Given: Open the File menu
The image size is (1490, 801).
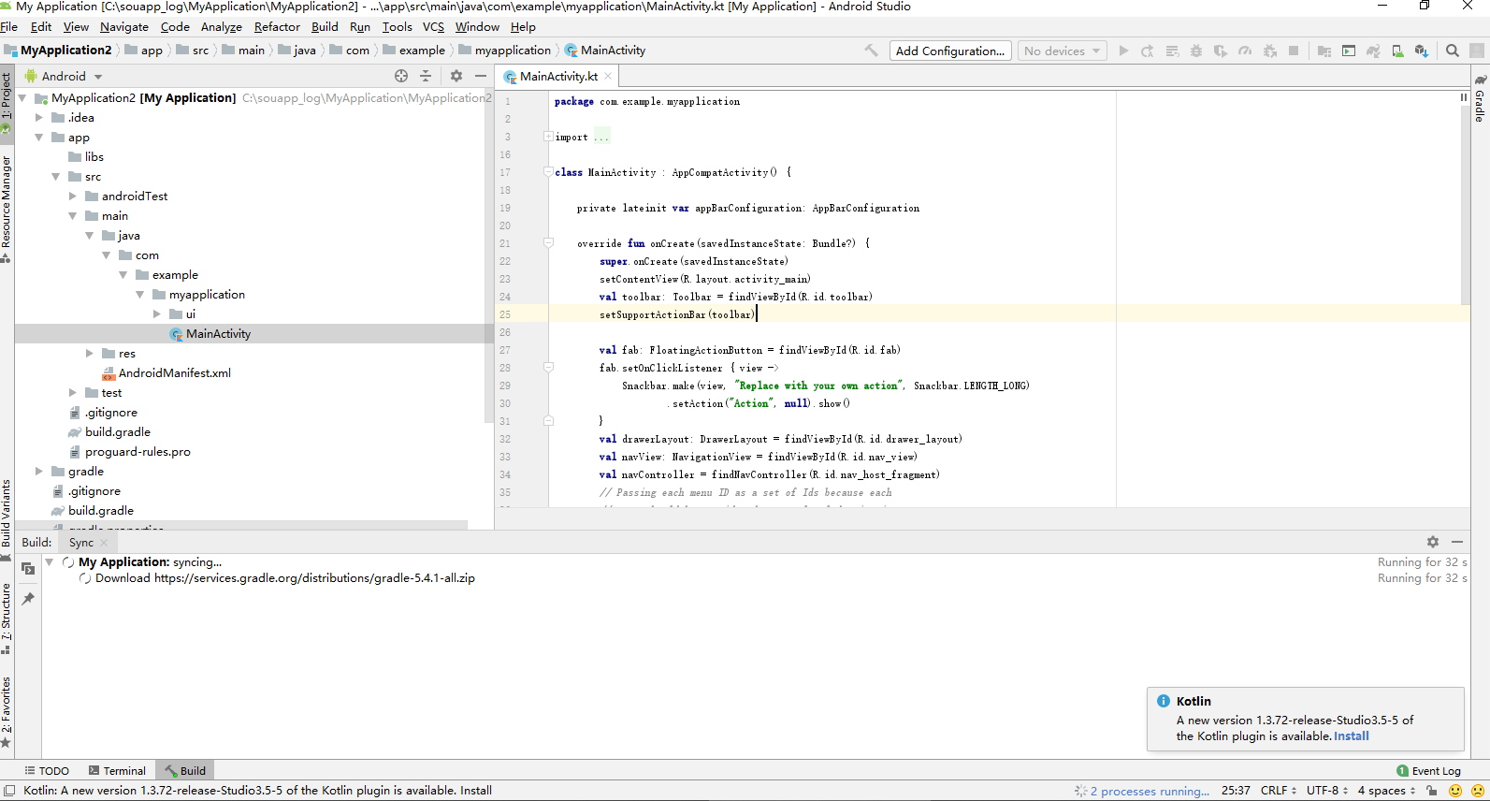Looking at the screenshot, I should [9, 26].
